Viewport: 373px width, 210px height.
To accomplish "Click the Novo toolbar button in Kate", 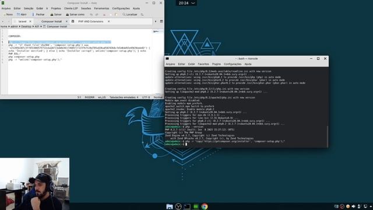I will pyautogui.click(x=8, y=15).
